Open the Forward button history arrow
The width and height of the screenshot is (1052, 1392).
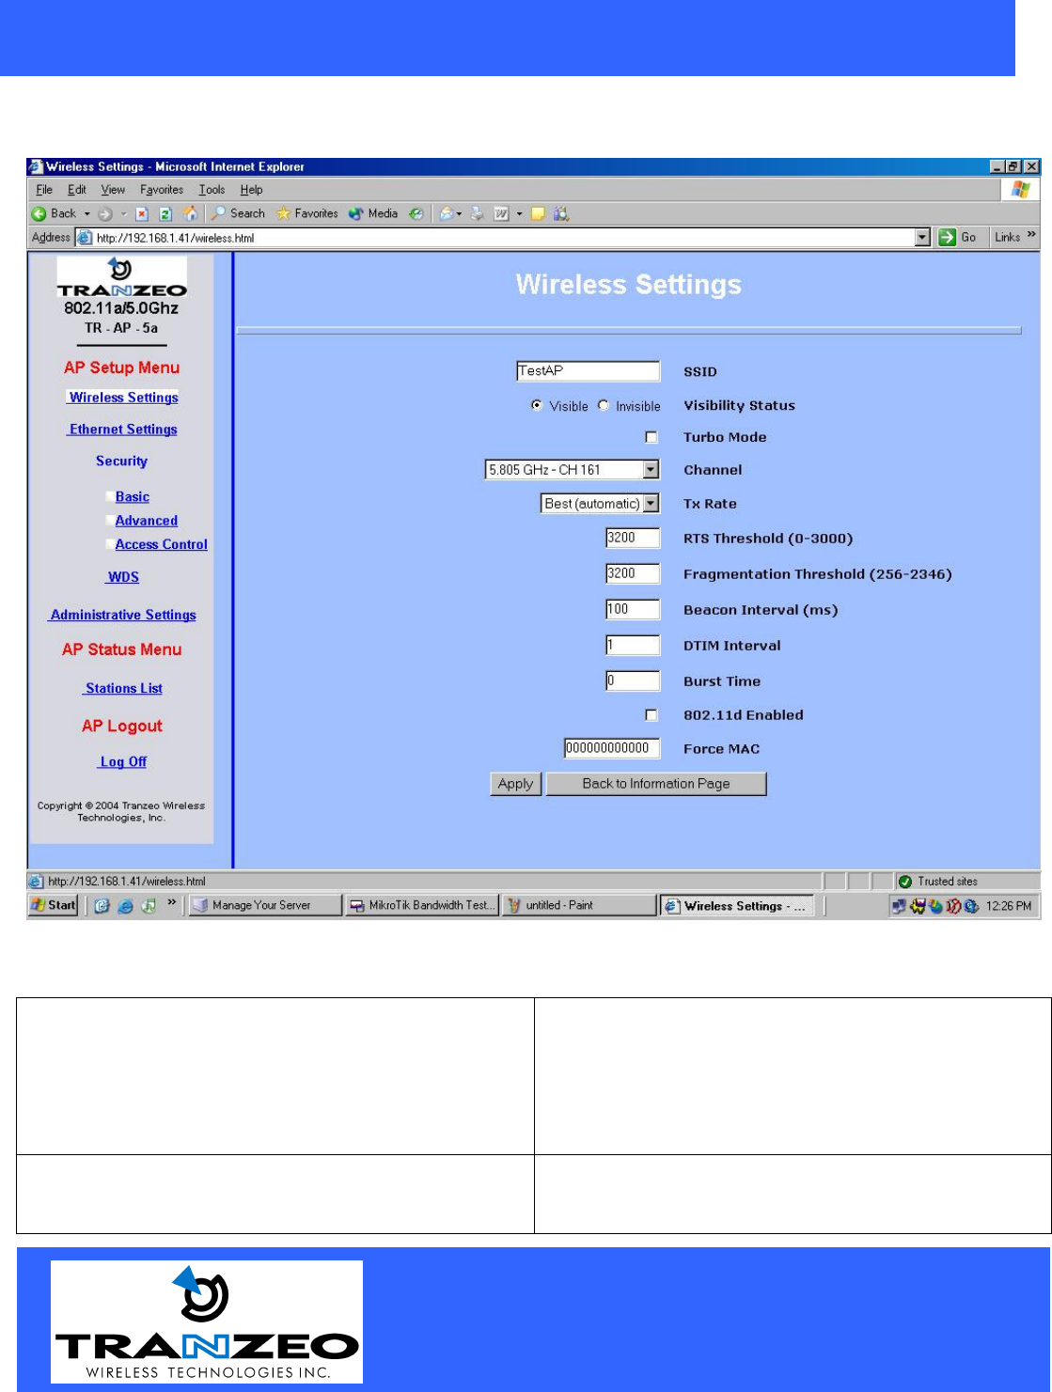(x=123, y=214)
